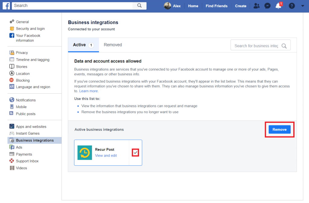Click the Payments card icon

(x=12, y=154)
